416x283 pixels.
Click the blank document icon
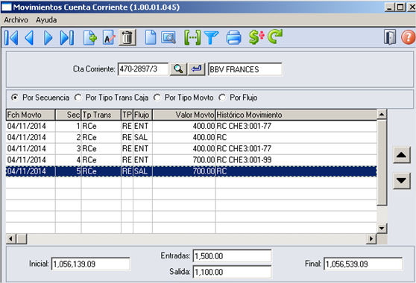pyautogui.click(x=151, y=38)
